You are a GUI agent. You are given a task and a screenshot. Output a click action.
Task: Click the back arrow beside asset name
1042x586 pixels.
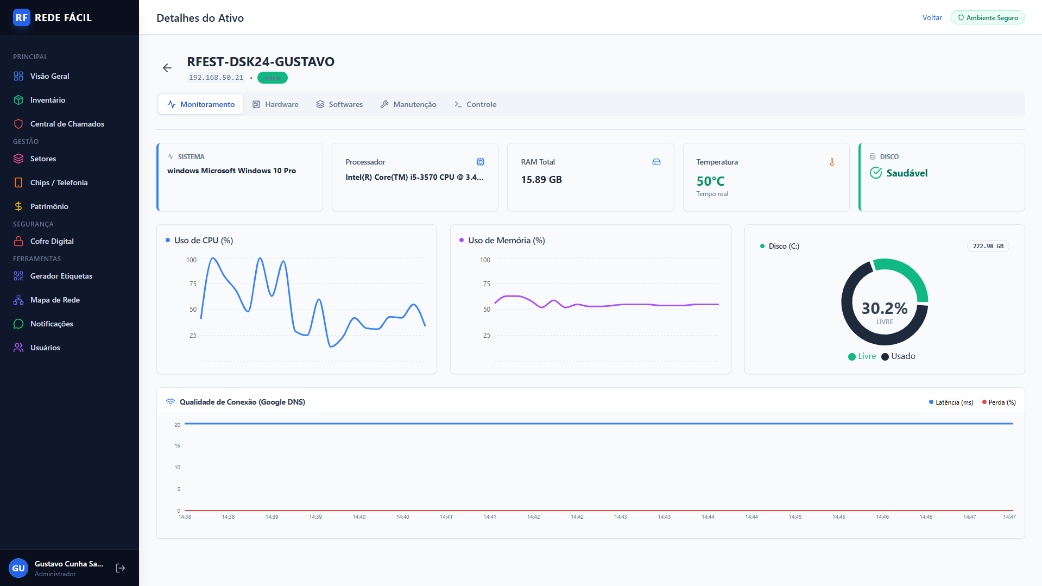[167, 68]
